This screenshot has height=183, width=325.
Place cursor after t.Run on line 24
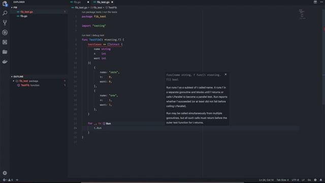pos(102,128)
